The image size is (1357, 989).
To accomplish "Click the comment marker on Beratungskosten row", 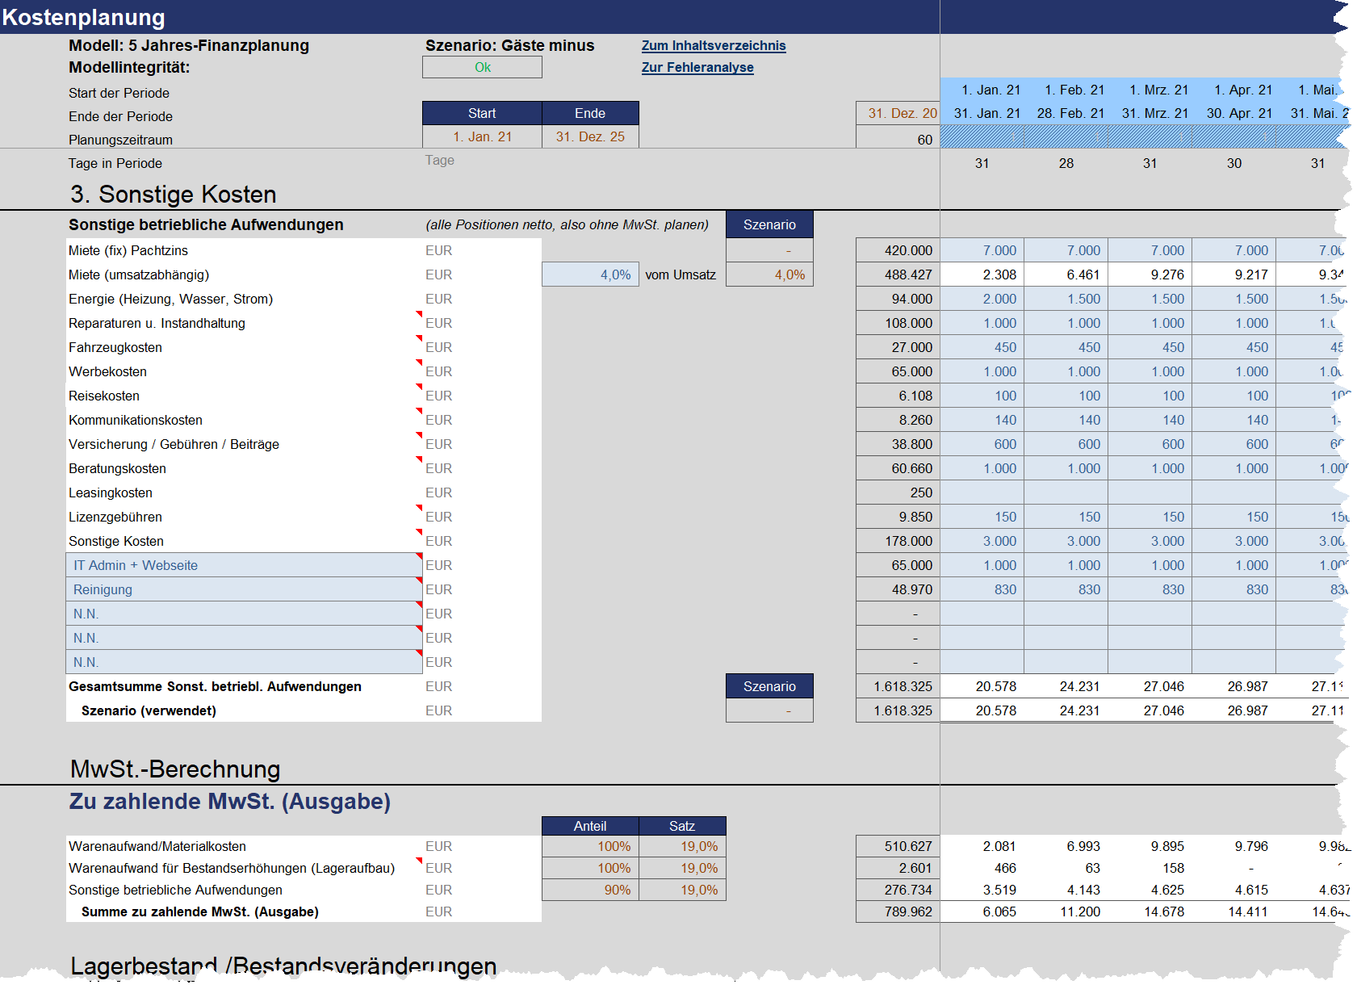I will 419,459.
